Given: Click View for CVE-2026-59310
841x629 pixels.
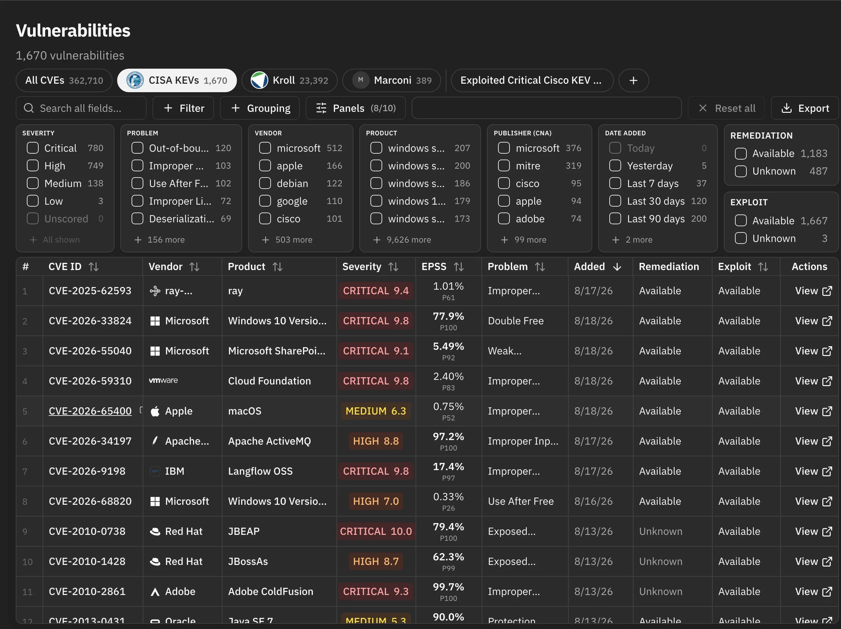Looking at the screenshot, I should pyautogui.click(x=813, y=381).
